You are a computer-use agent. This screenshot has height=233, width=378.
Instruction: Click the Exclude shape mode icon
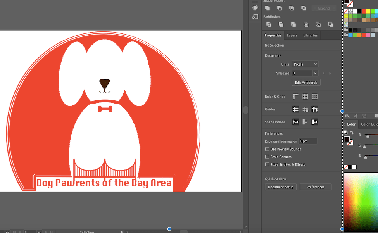(304, 8)
